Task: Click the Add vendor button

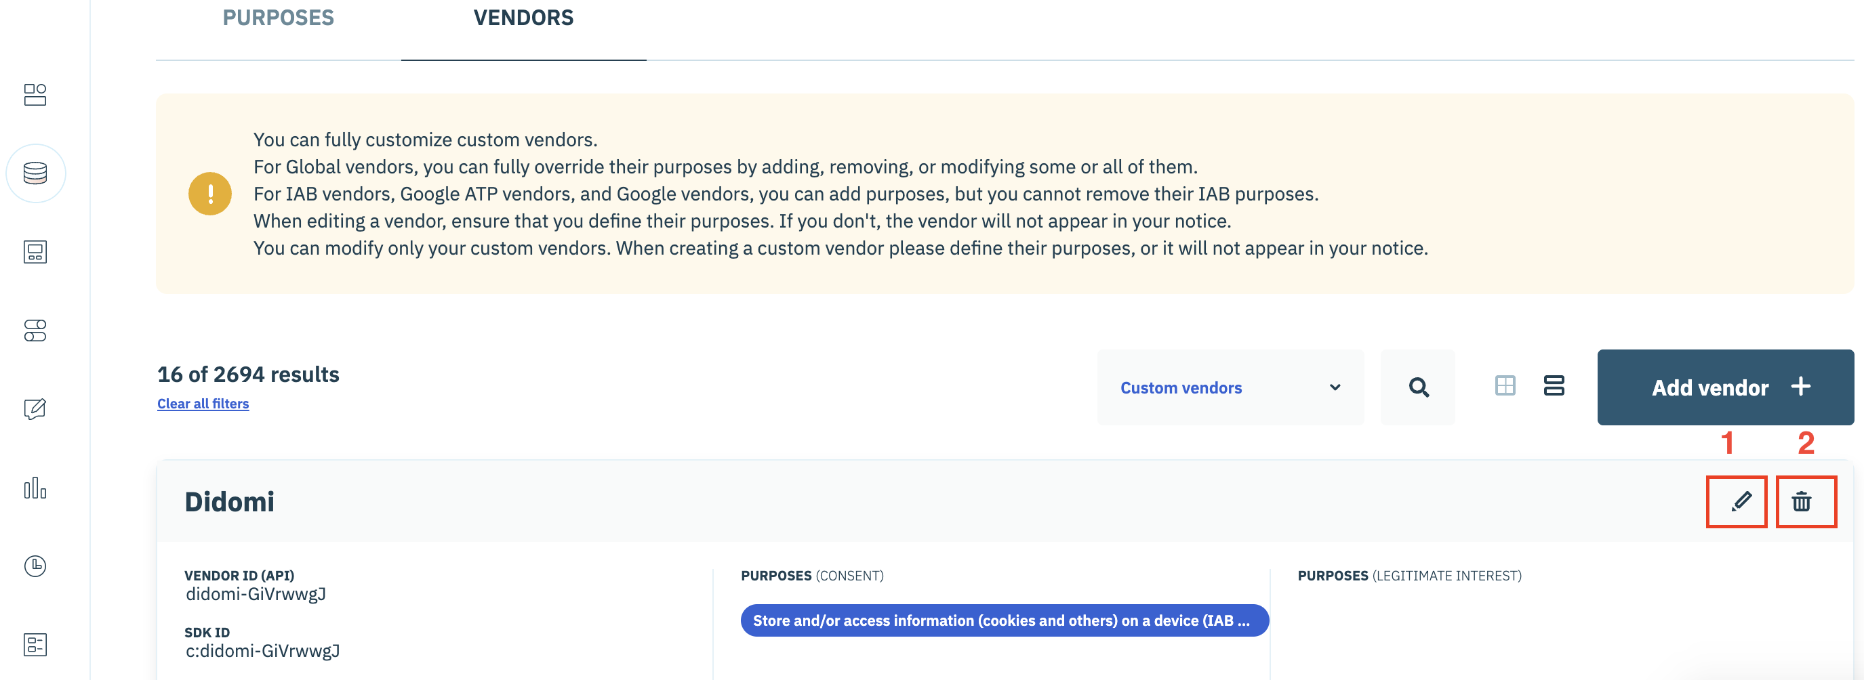Action: 1725,387
